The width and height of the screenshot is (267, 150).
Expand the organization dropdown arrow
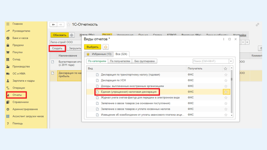tap(243, 42)
